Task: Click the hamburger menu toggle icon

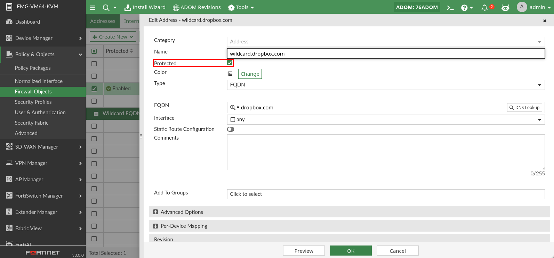Action: tap(93, 7)
